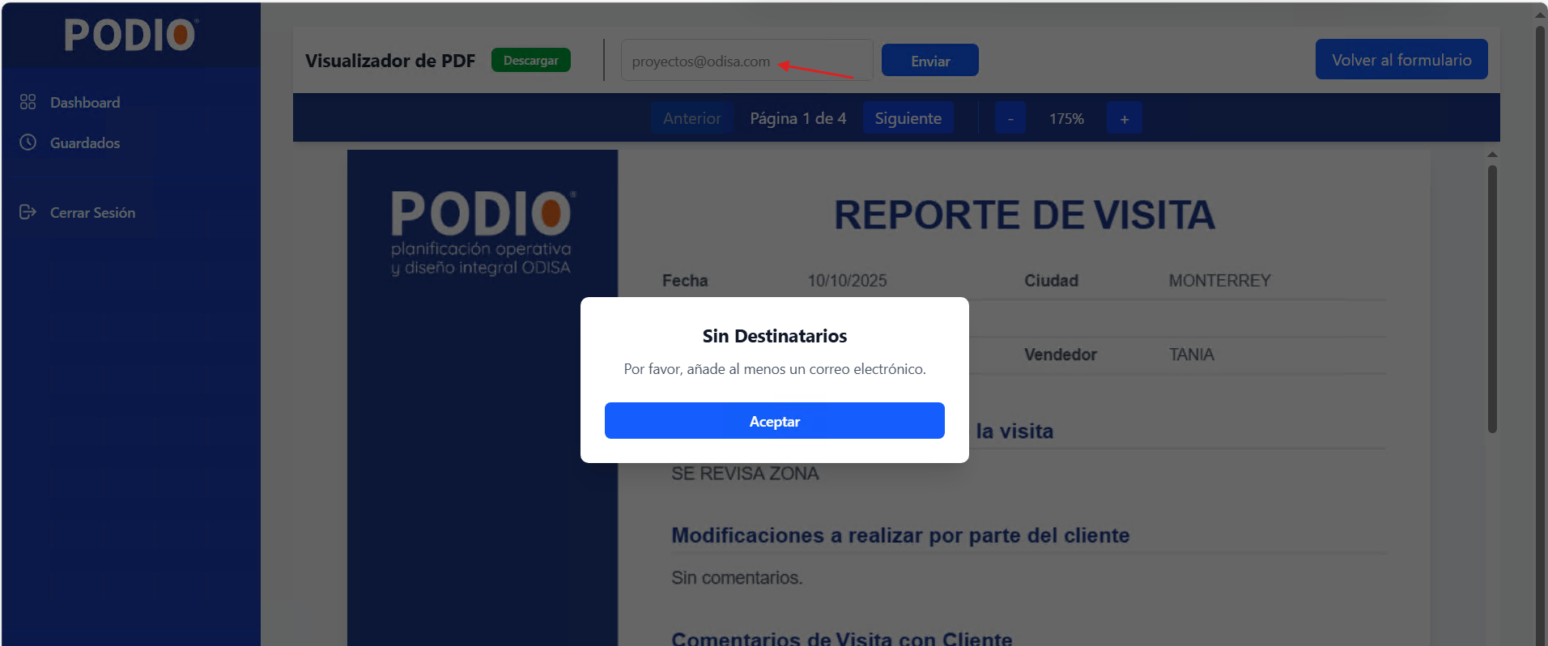Viewport: 1548px width, 646px height.
Task: Click Volver al formulario button
Action: pyautogui.click(x=1401, y=60)
